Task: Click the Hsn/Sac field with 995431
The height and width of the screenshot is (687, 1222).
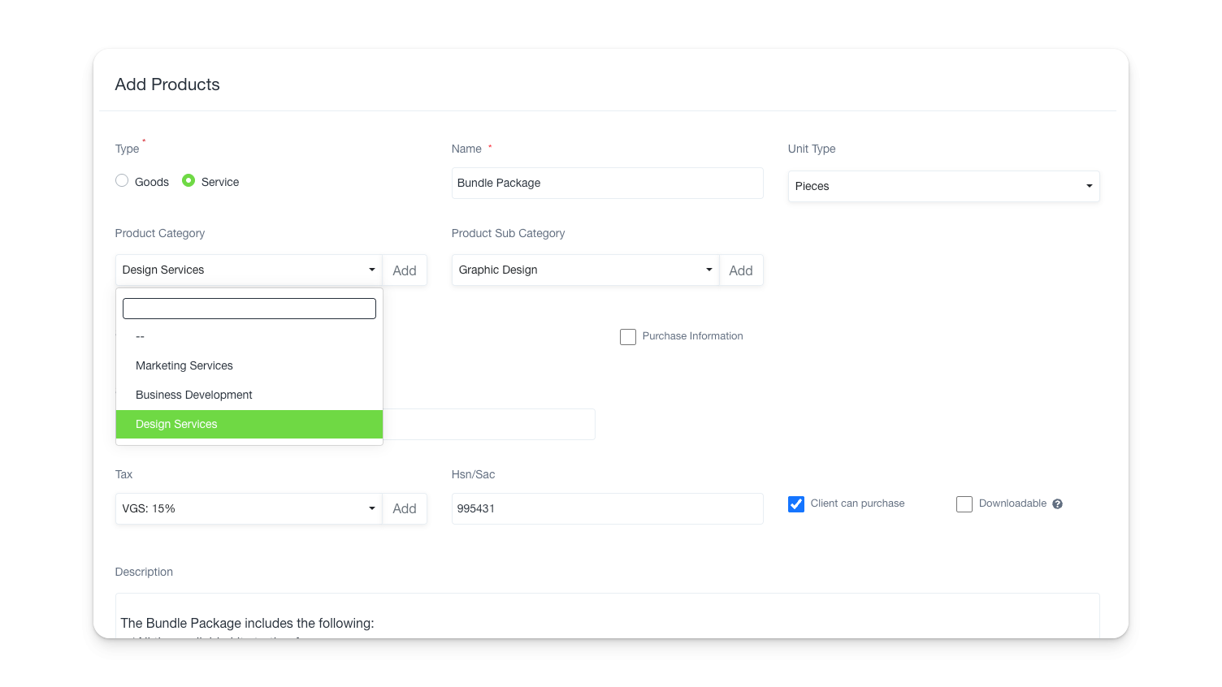Action: point(607,508)
